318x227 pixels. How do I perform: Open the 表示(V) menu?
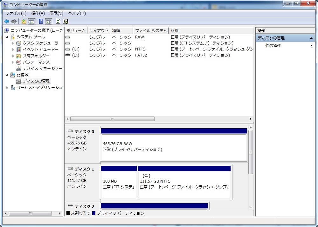point(56,13)
